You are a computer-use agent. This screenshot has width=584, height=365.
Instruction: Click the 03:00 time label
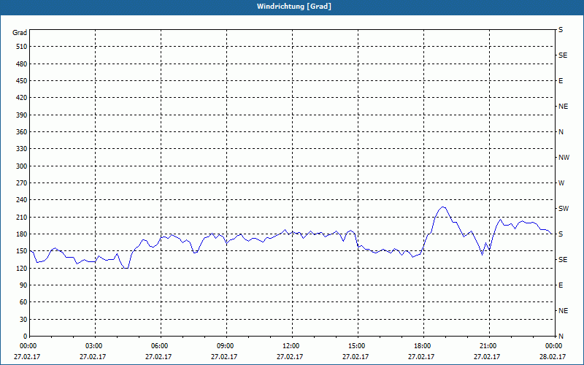click(x=94, y=346)
